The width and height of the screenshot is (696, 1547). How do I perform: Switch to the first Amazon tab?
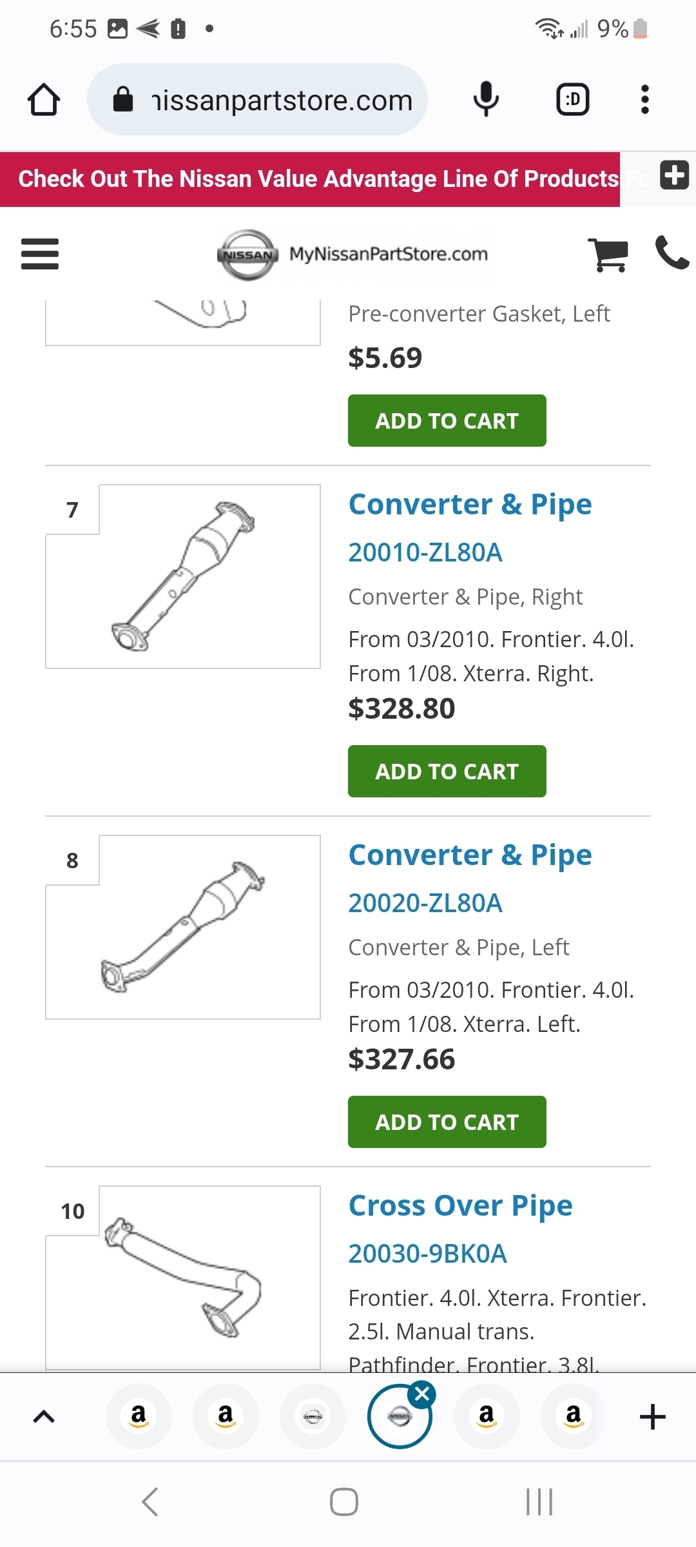point(139,1416)
